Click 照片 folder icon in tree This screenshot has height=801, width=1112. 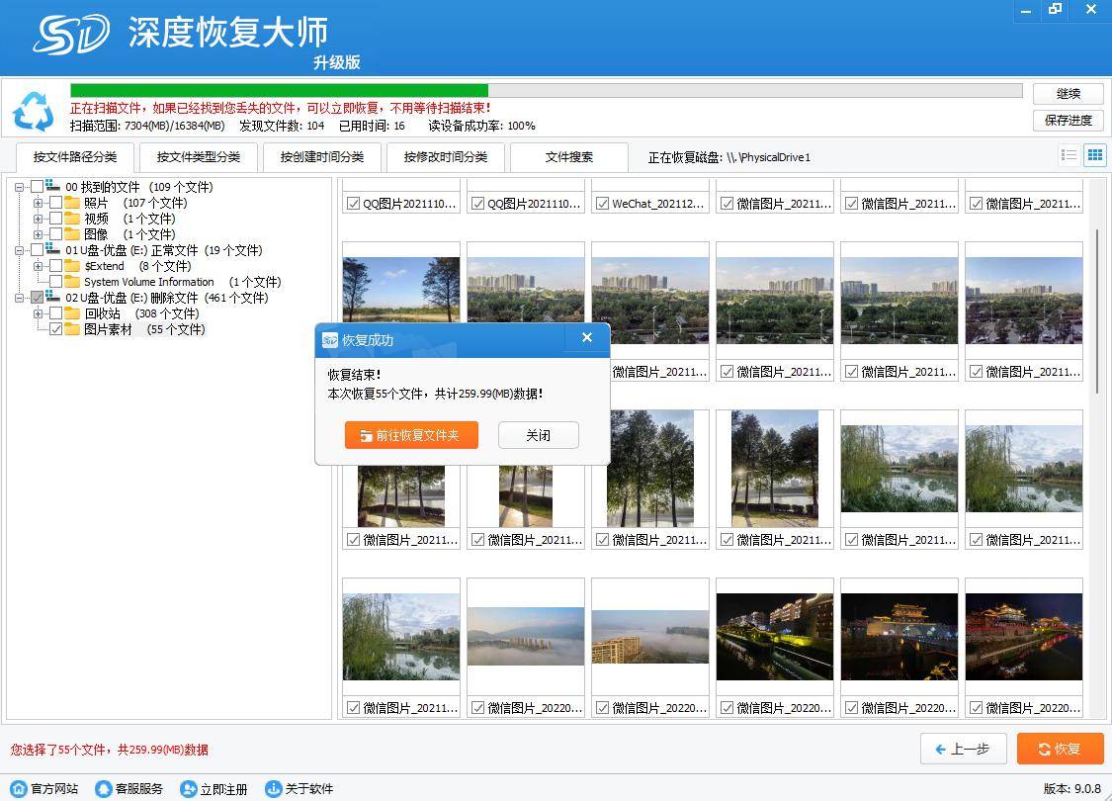(x=72, y=203)
